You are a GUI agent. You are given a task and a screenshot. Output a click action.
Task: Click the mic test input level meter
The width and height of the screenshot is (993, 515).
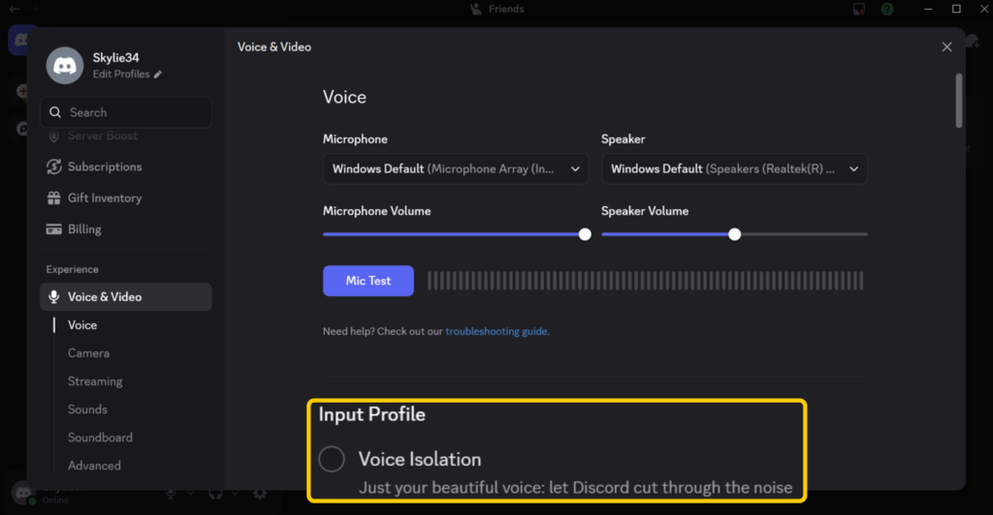point(645,281)
